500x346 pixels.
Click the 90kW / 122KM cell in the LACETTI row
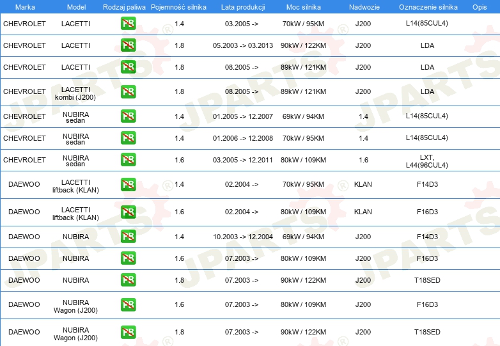[x=303, y=45]
